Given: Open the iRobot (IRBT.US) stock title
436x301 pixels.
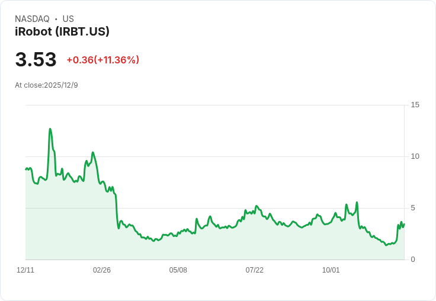Looking at the screenshot, I should coord(62,32).
